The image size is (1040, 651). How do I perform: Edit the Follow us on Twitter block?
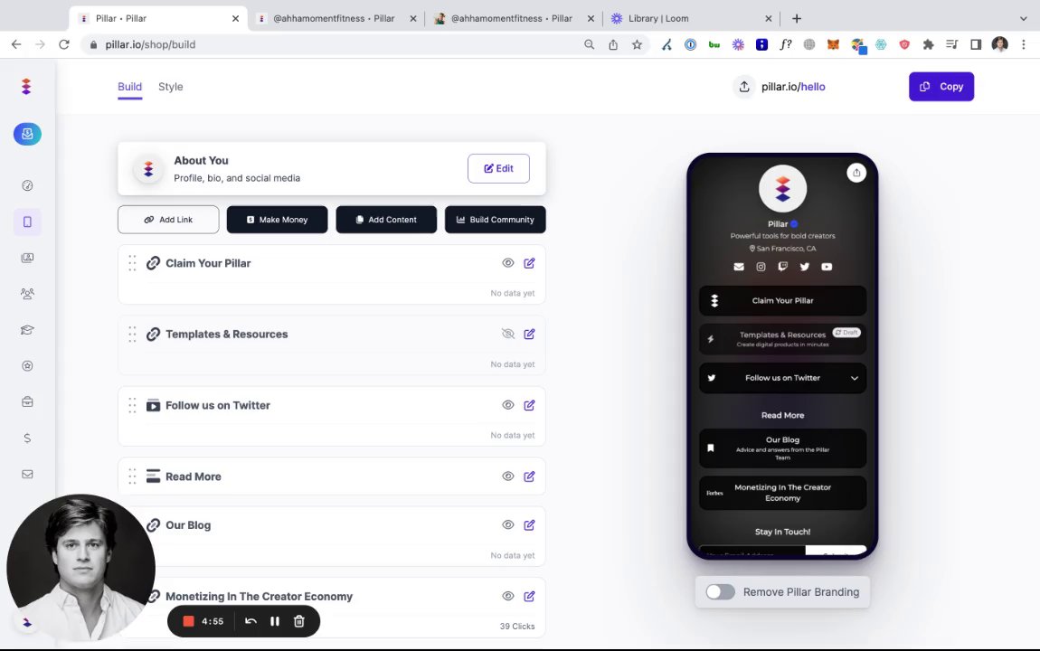(x=529, y=405)
